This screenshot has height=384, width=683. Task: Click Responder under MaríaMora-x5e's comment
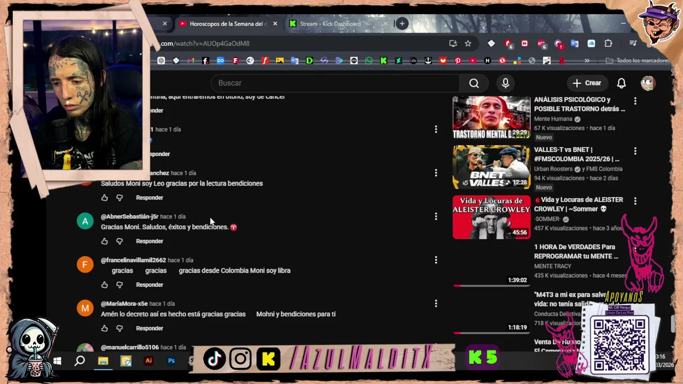pyautogui.click(x=149, y=329)
